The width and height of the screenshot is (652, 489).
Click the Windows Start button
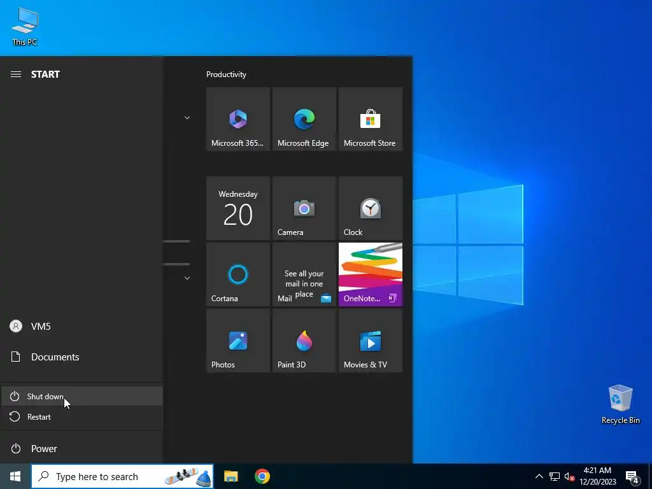click(x=15, y=476)
